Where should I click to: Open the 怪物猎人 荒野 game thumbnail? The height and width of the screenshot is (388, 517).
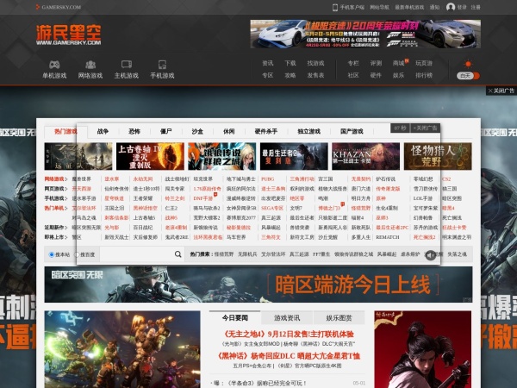click(x=438, y=156)
